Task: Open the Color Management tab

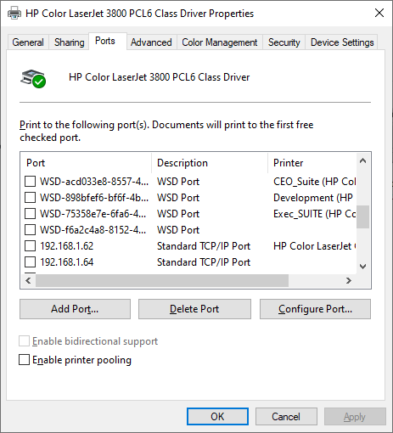Action: point(220,42)
